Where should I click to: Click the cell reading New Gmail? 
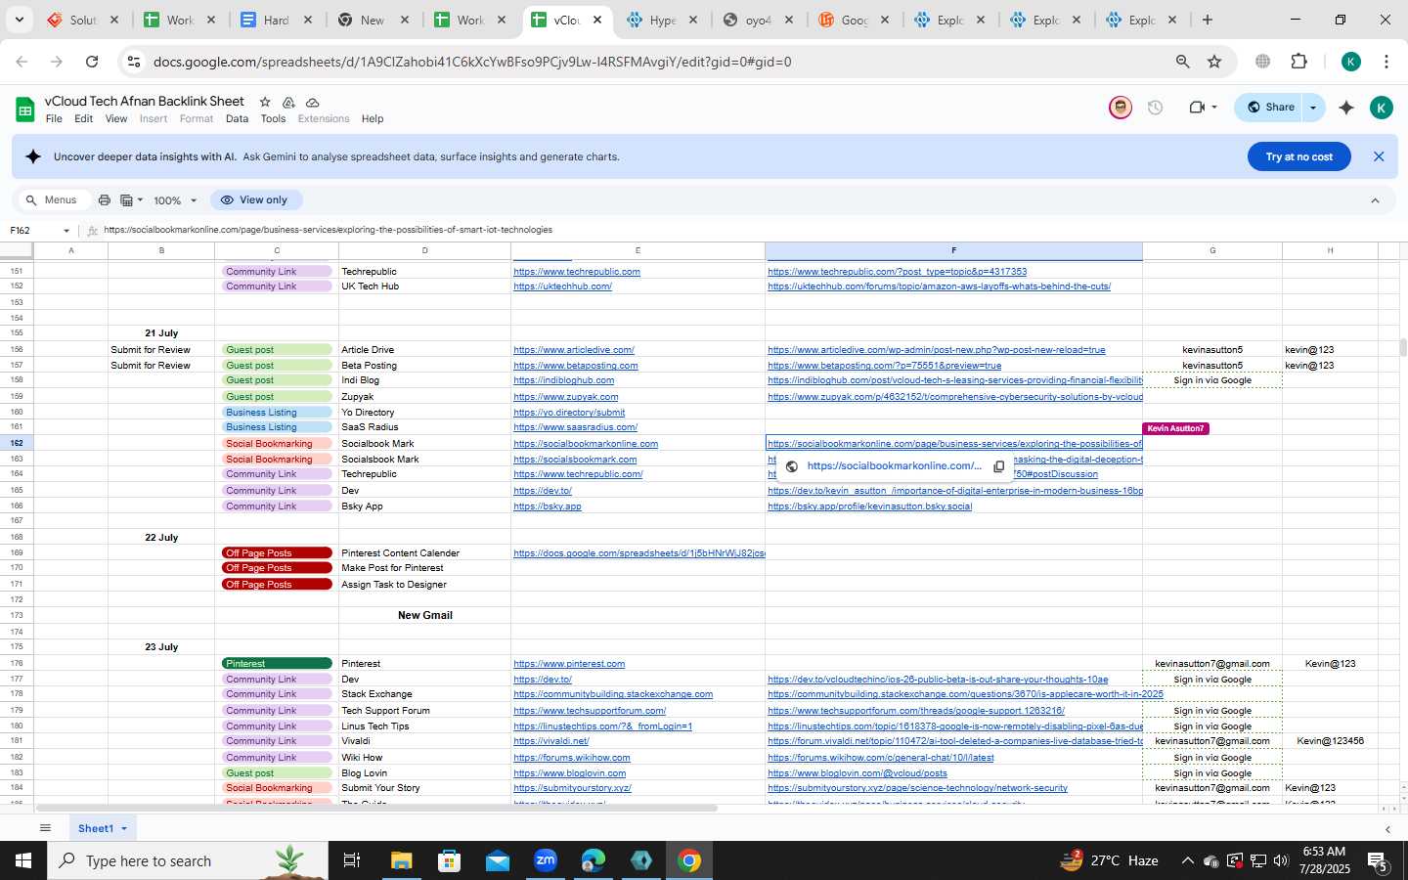point(424,615)
